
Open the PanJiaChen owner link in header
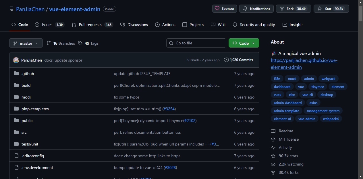[30, 9]
